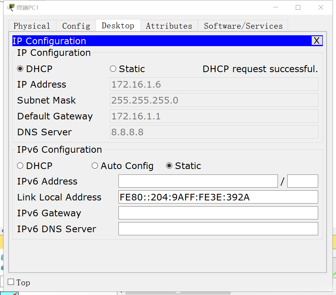Open the Software/Services tab
This screenshot has height=295, width=336.
point(243,26)
